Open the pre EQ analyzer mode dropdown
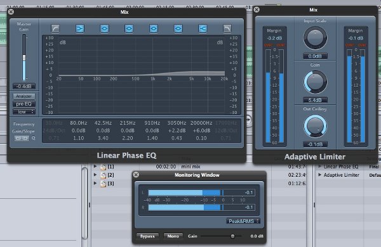 (24, 104)
